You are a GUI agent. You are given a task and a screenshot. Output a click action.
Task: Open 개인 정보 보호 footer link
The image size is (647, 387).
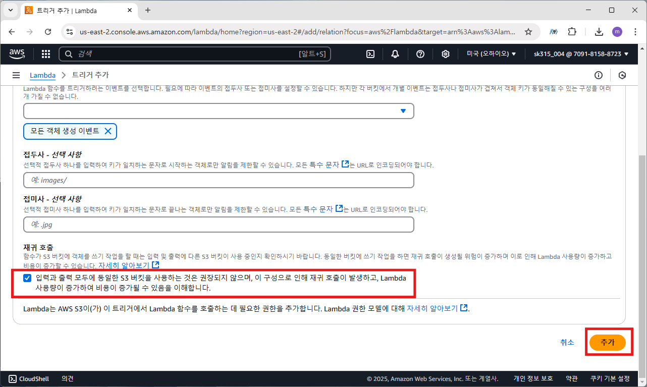[533, 378]
